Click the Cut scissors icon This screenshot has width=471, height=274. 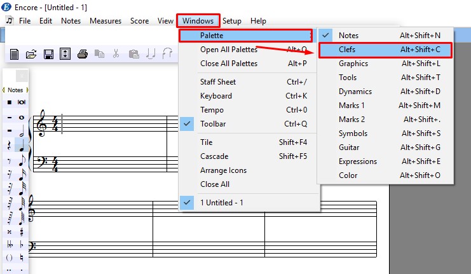(116, 54)
